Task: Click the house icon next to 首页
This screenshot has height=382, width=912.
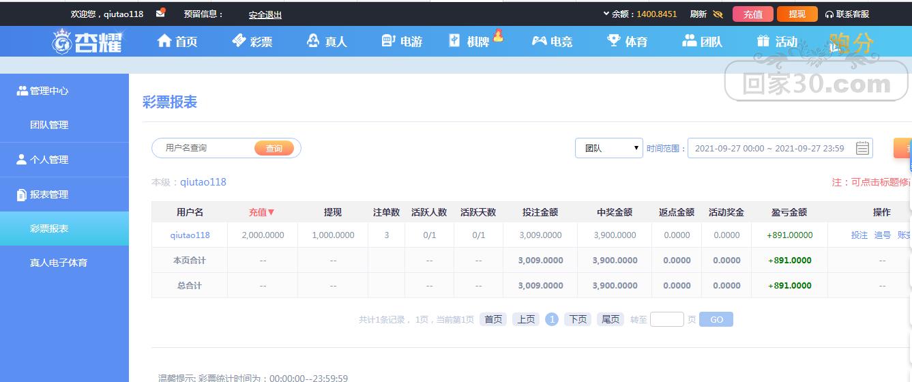Action: point(164,41)
